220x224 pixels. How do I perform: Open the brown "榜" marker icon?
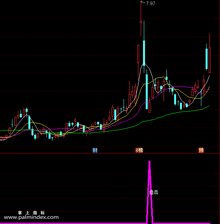coord(141,150)
